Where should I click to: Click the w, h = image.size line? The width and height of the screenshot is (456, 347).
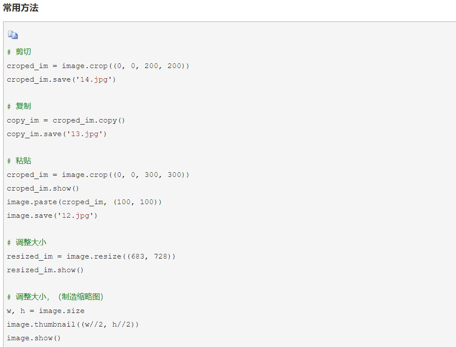46,311
